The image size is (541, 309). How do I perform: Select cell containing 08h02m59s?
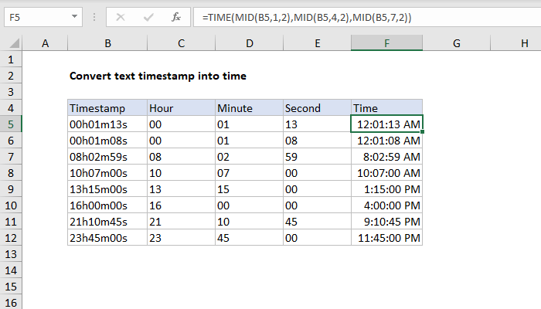(107, 157)
